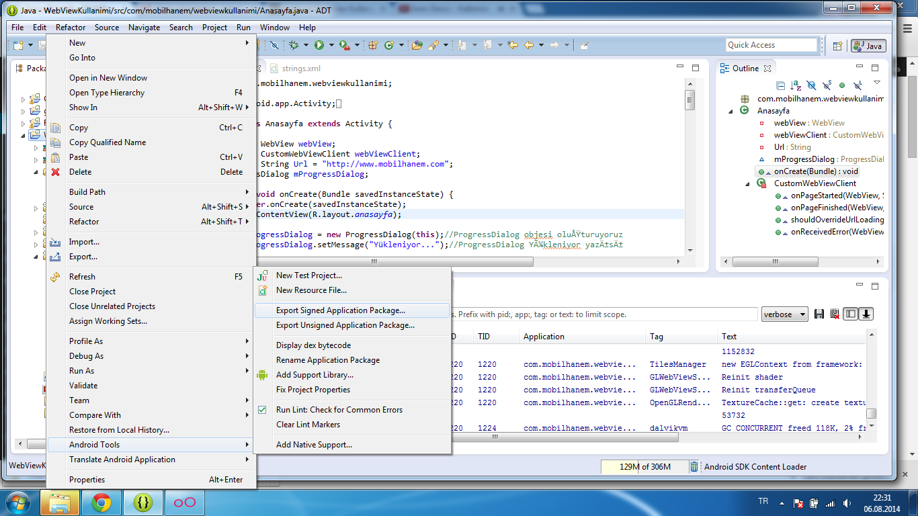Screen dimensions: 918x516
Task: Click the Save Log floppy icon in LogCat
Action: pyautogui.click(x=819, y=314)
